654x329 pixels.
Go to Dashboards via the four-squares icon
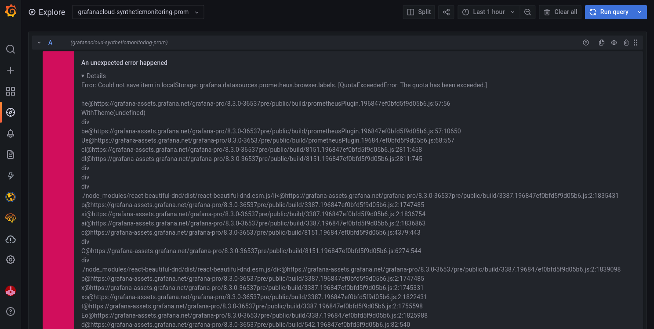pyautogui.click(x=11, y=91)
